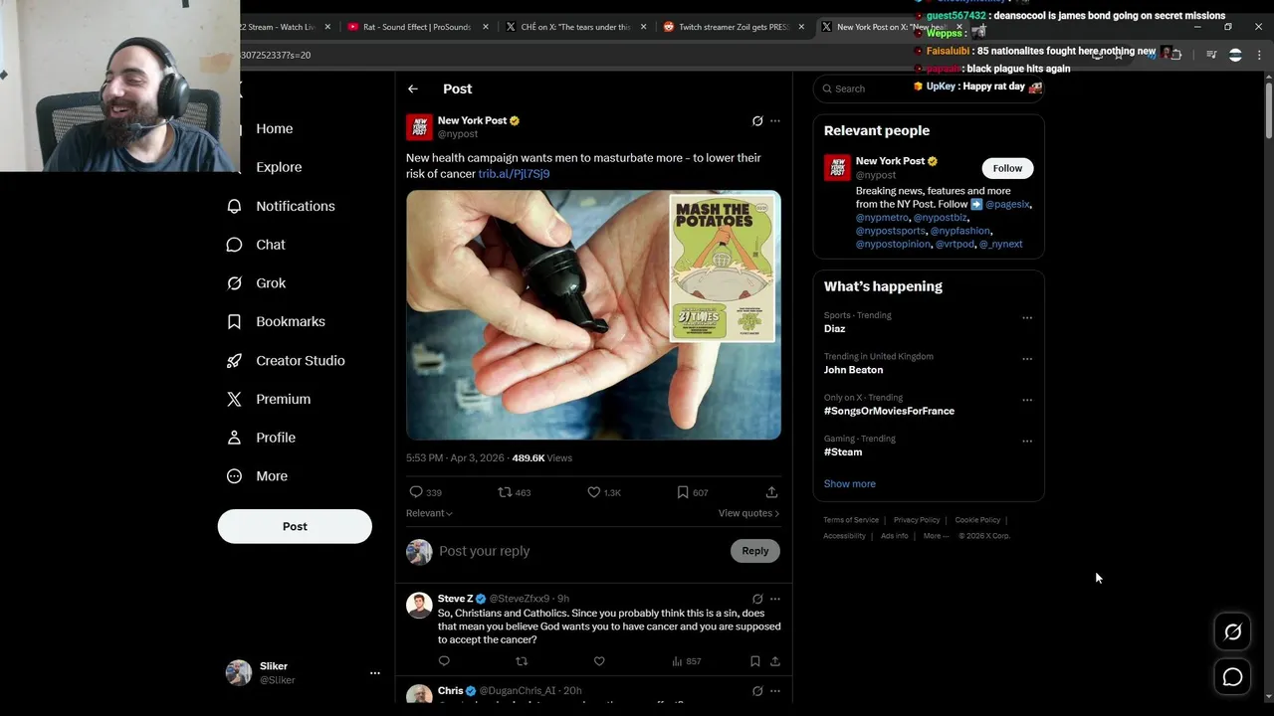
Task: Open Grok from the sidebar
Action: click(x=256, y=283)
